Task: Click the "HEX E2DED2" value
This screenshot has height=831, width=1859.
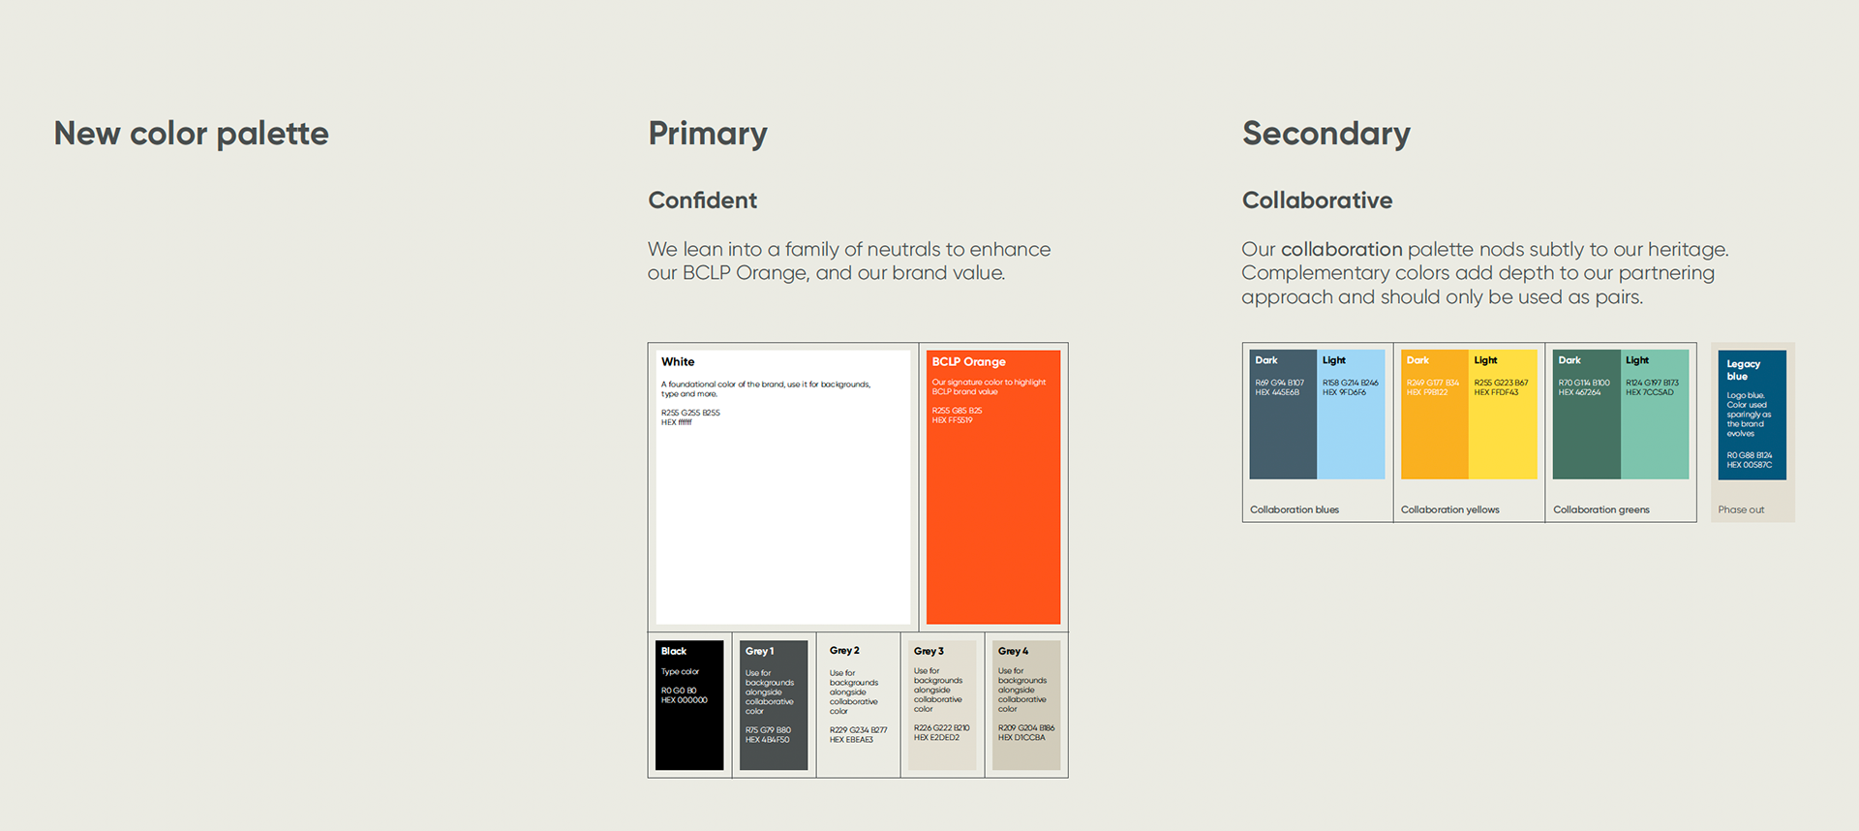Action: click(936, 738)
